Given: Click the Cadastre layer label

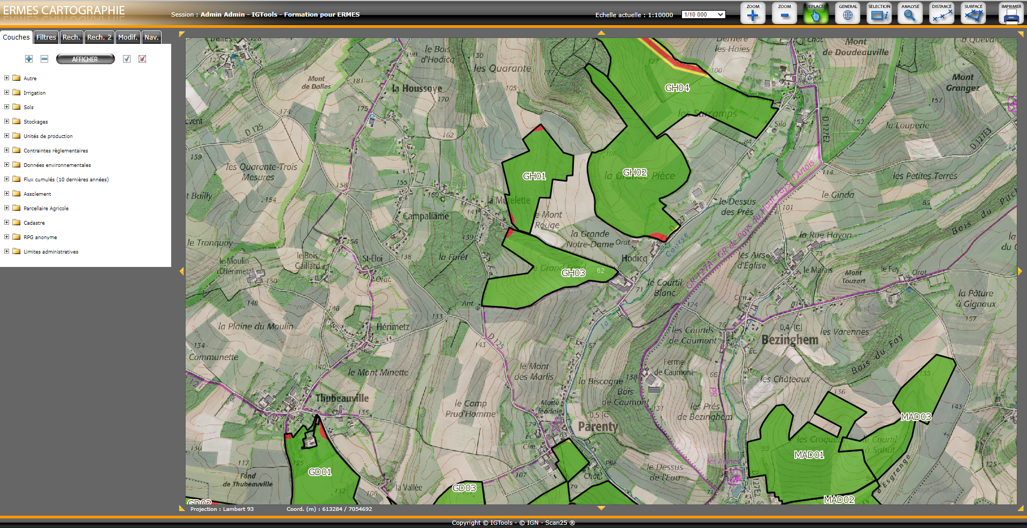Looking at the screenshot, I should point(34,223).
